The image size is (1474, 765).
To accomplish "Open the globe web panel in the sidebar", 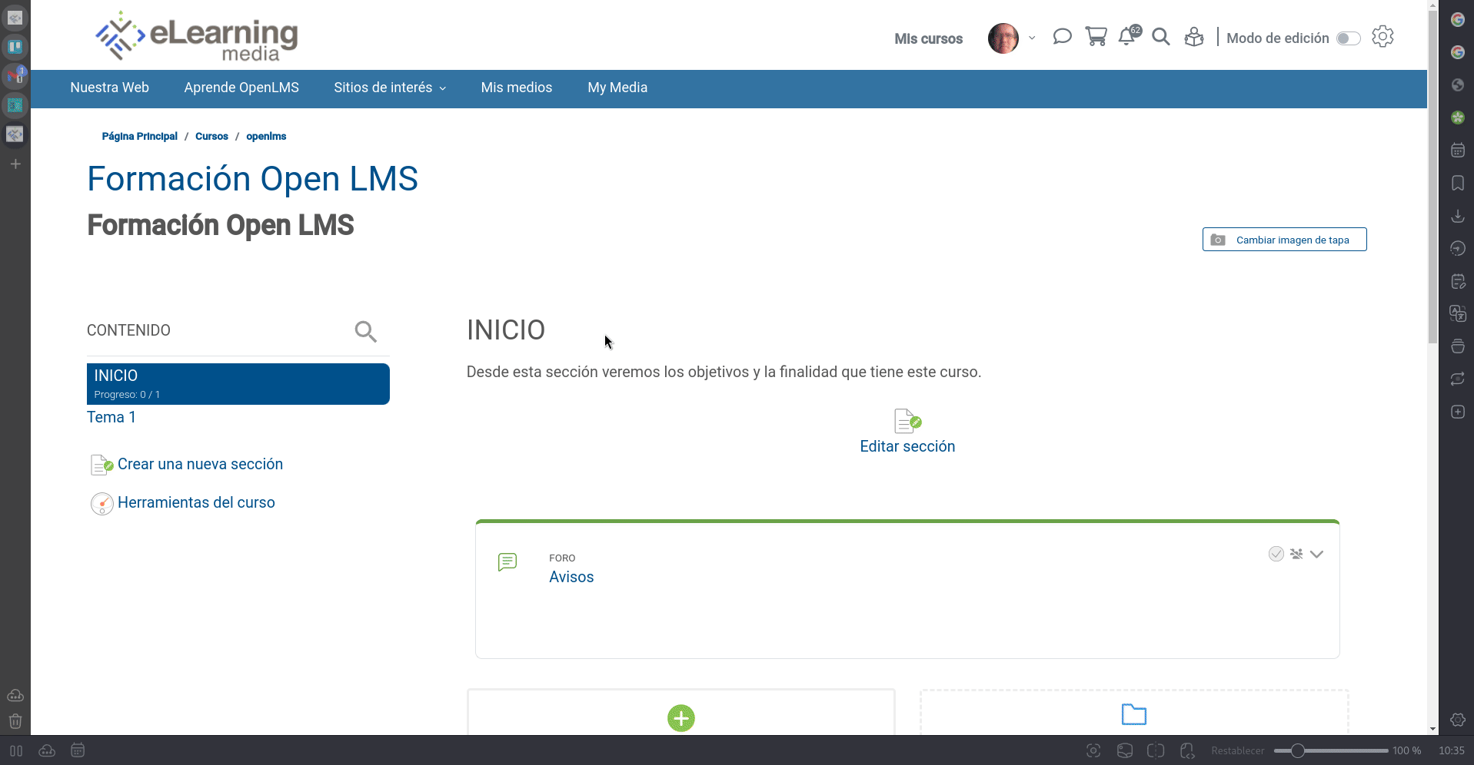I will (x=1458, y=84).
